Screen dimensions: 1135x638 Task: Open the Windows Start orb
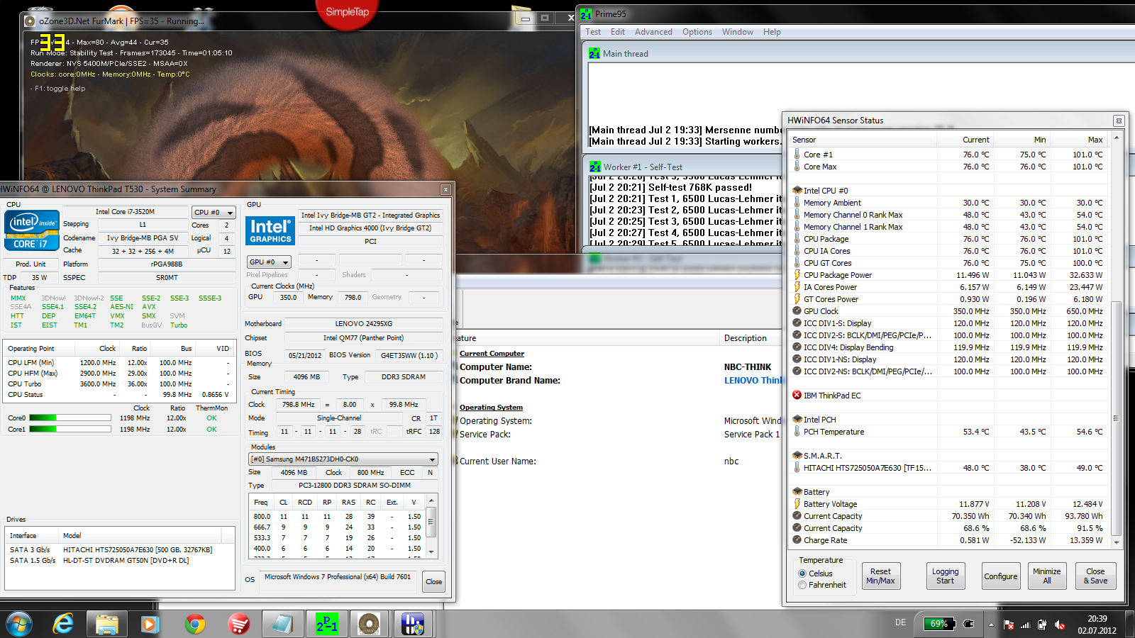pyautogui.click(x=19, y=625)
